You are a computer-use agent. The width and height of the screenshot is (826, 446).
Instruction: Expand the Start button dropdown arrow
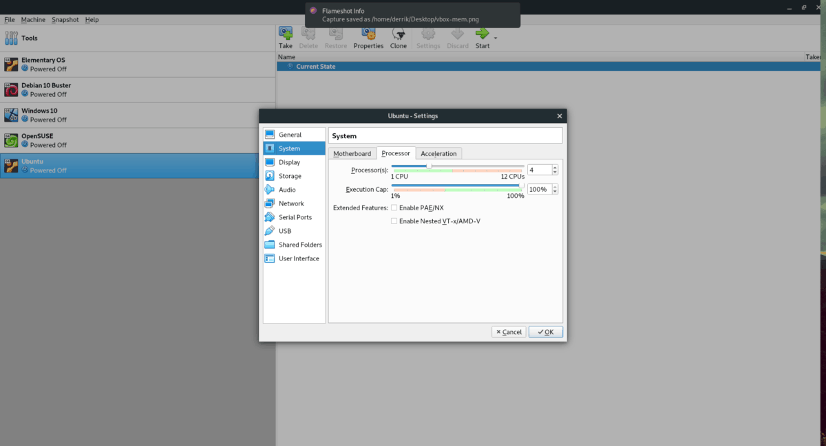pos(496,37)
